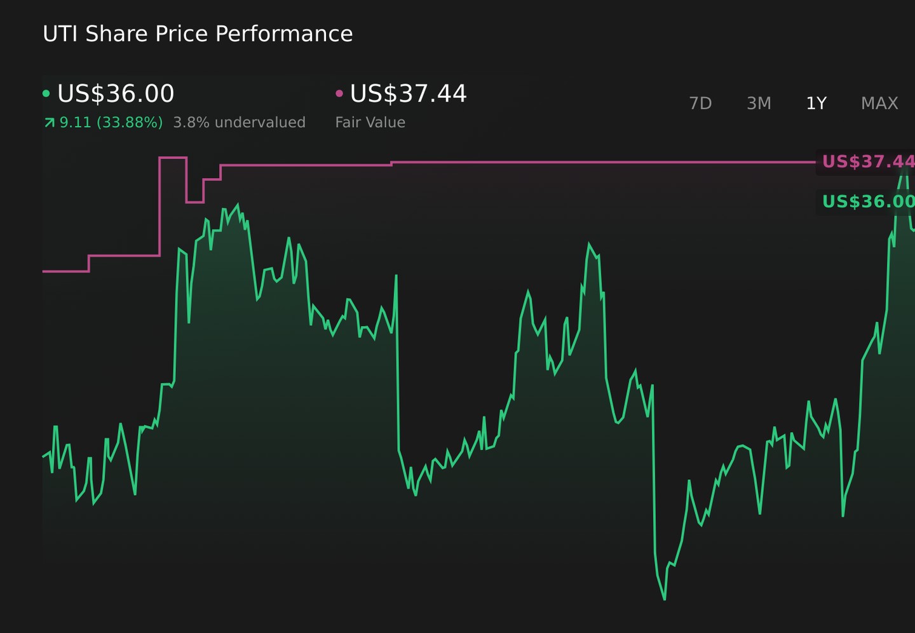Select the 1Y time range
The height and width of the screenshot is (633, 915).
tap(816, 103)
